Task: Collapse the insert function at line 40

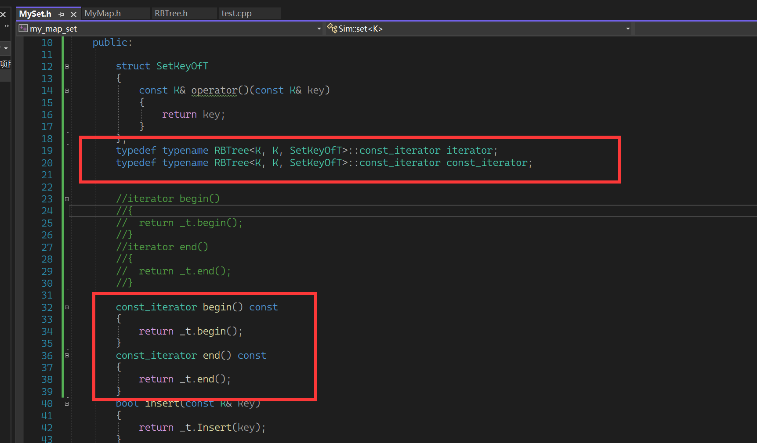Action: coord(67,403)
